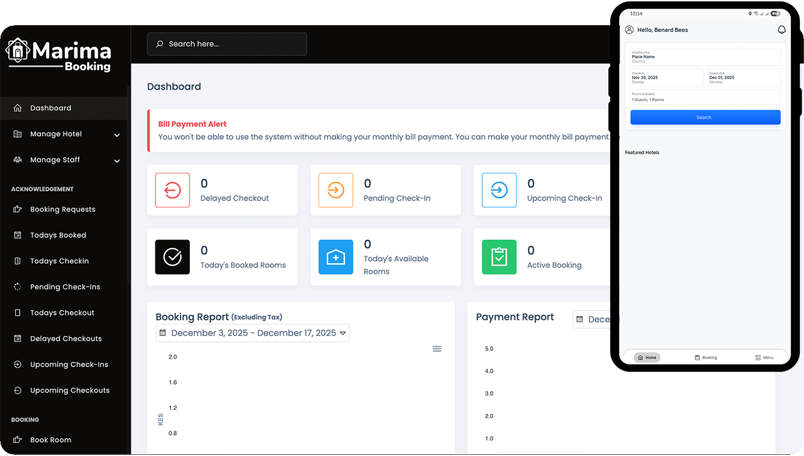
Task: Click inside the Search here input field
Action: pyautogui.click(x=227, y=44)
